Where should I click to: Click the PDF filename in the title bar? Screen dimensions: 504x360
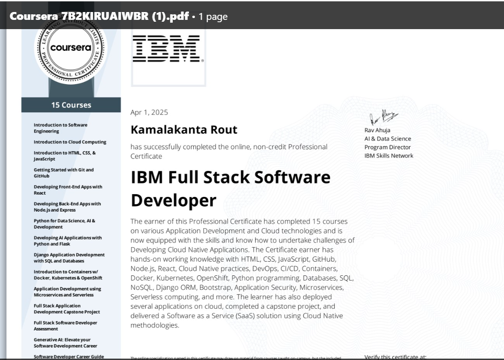99,16
